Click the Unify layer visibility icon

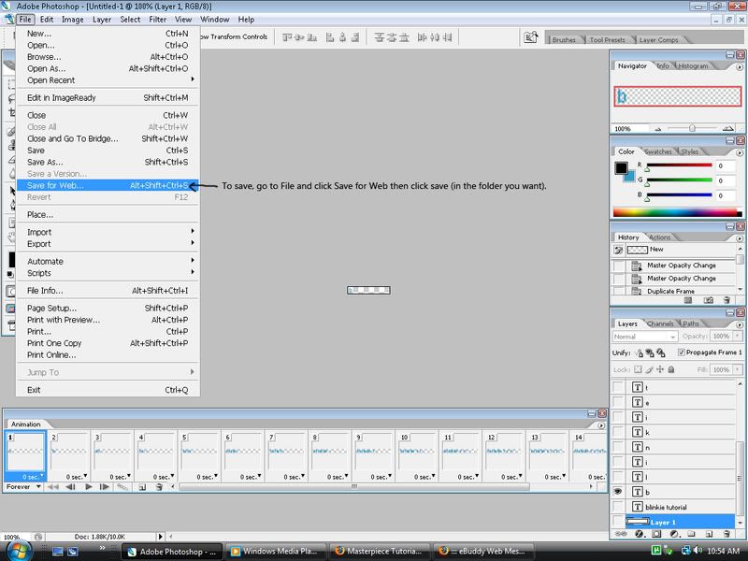click(x=650, y=353)
